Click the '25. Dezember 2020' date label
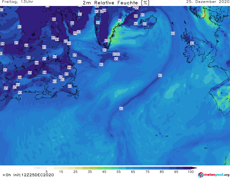 pos(208,2)
